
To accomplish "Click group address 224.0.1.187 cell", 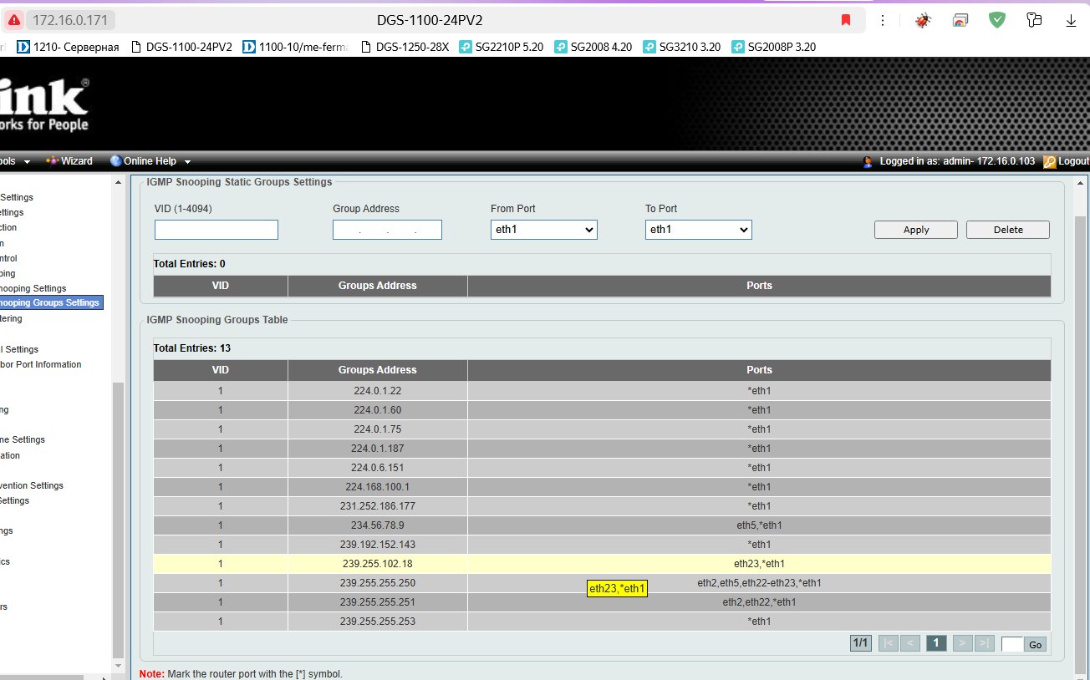I will pos(378,449).
